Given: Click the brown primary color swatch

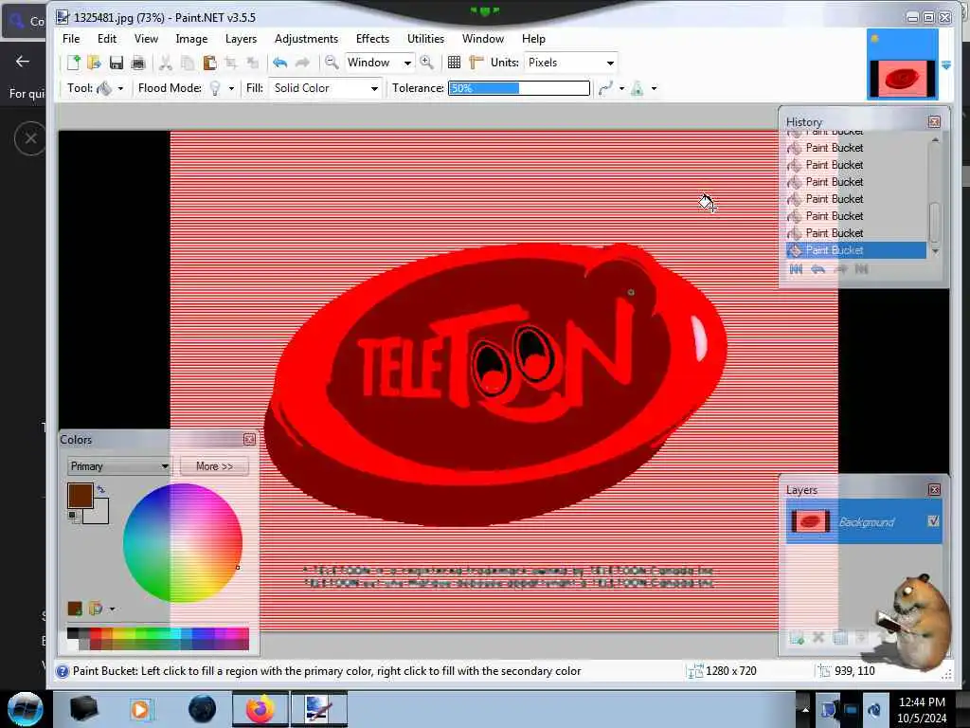Looking at the screenshot, I should [80, 496].
